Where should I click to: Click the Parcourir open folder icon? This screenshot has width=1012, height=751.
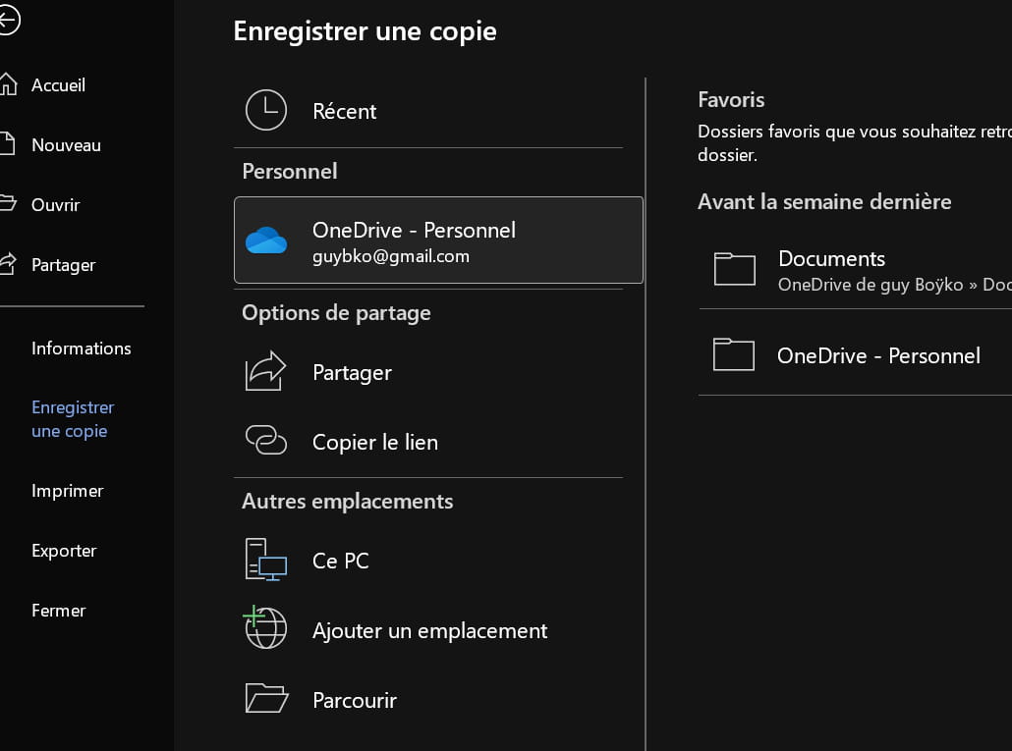coord(265,699)
